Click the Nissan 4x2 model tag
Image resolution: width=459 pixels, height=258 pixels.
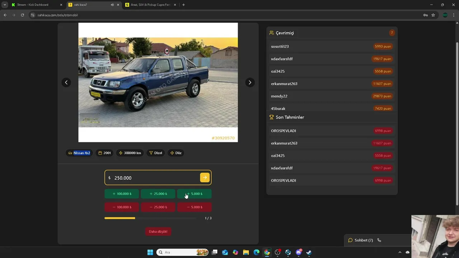coord(79,153)
